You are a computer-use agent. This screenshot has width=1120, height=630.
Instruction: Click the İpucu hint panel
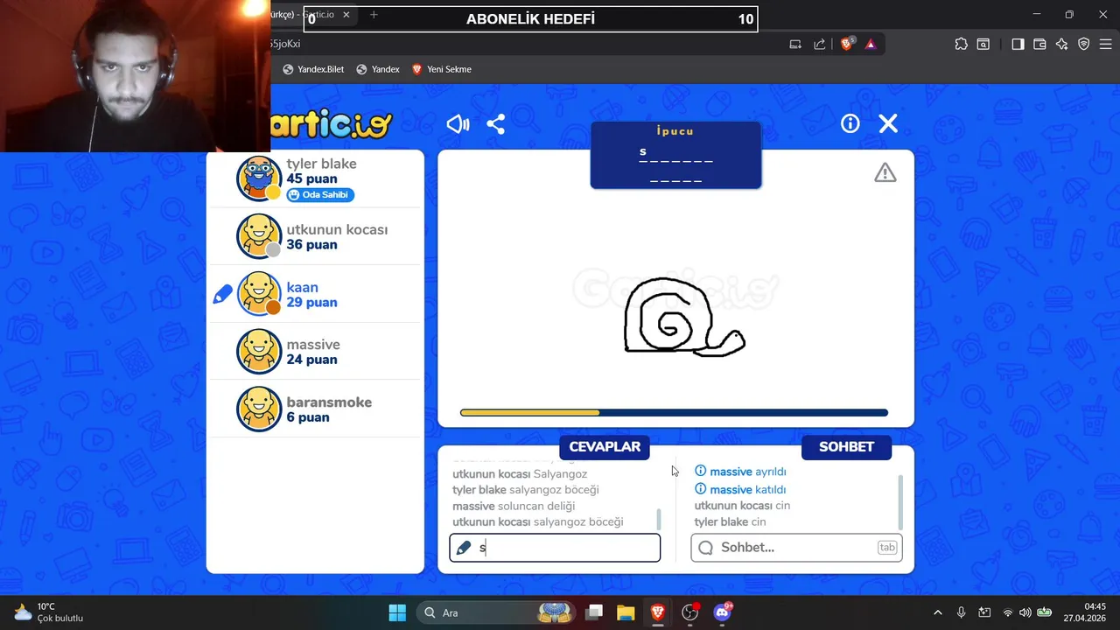675,155
